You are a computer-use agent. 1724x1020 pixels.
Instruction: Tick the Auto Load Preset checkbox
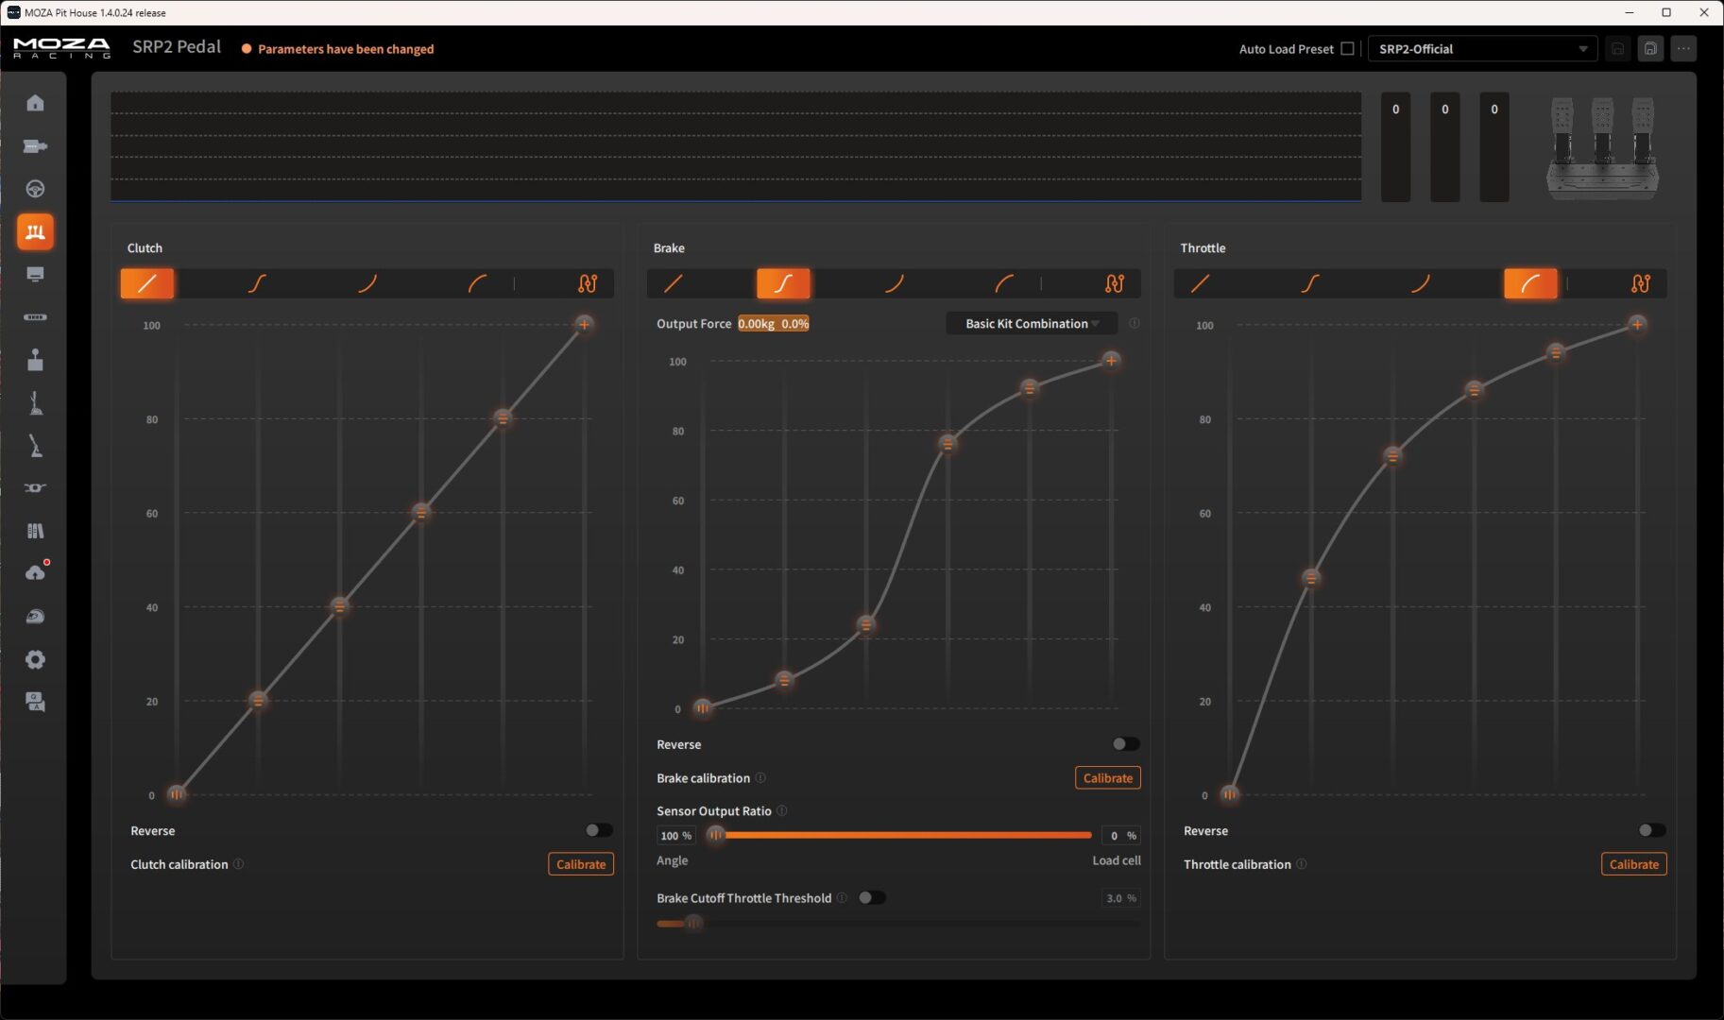(x=1347, y=49)
